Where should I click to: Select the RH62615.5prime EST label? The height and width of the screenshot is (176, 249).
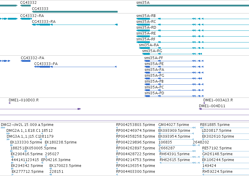pos(175,160)
